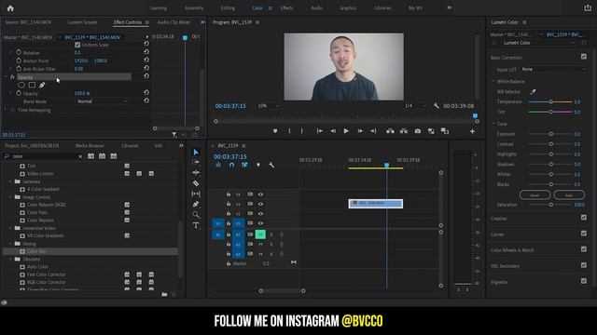This screenshot has height=335, width=597.
Task: Add marker in Program monitor
Action: click(x=275, y=131)
